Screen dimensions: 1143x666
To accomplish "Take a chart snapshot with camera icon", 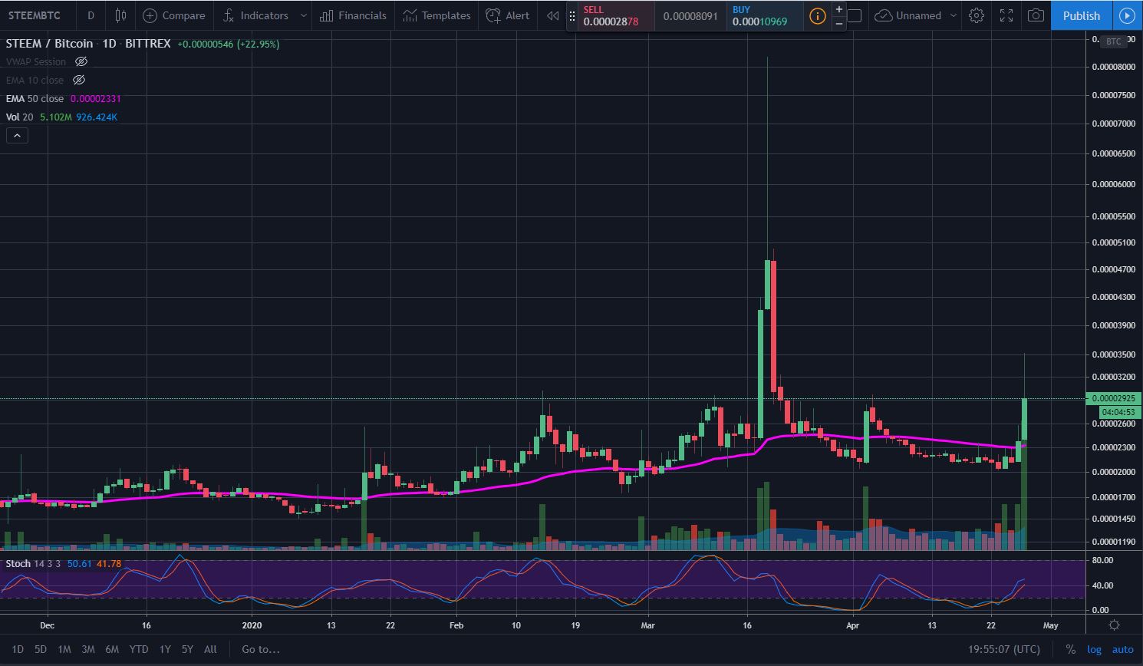I will (1036, 15).
